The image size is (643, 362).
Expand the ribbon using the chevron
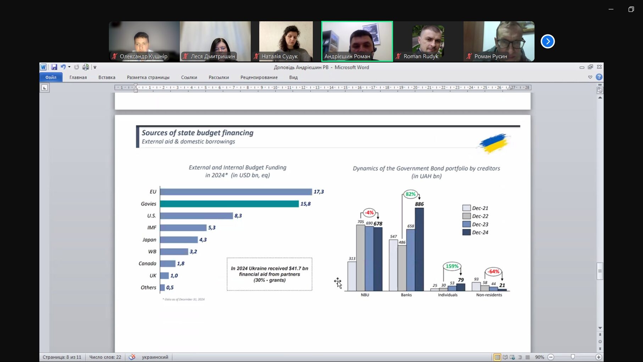tap(590, 77)
